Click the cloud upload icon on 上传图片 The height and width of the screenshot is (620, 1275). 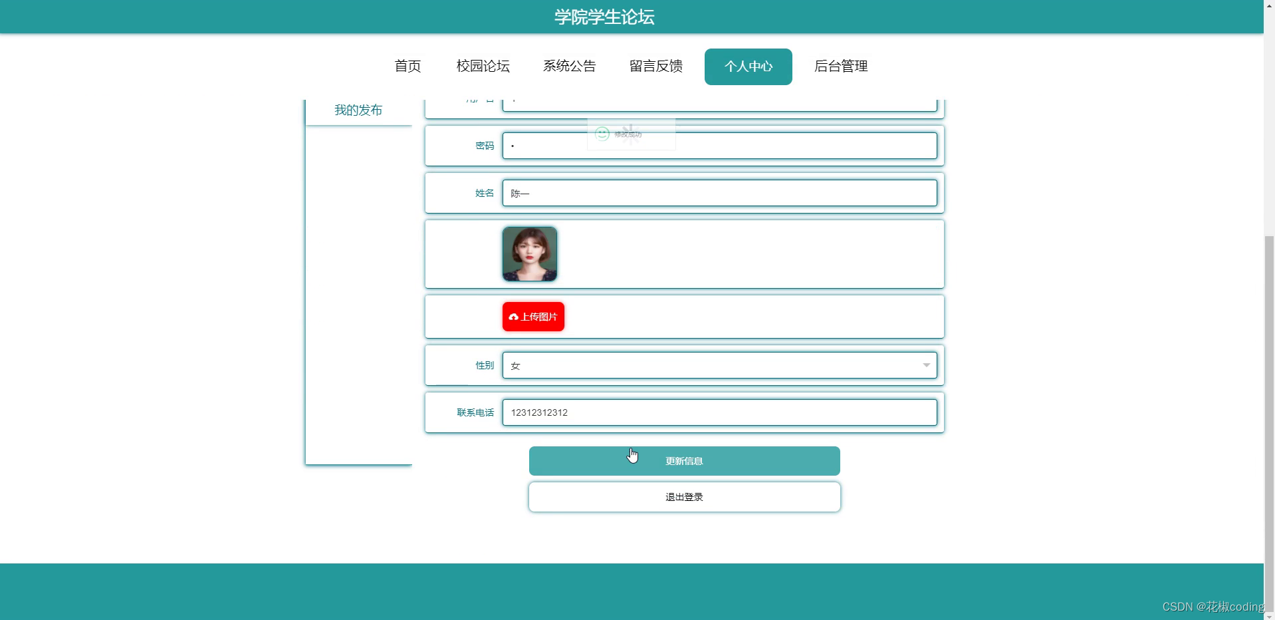pyautogui.click(x=513, y=317)
